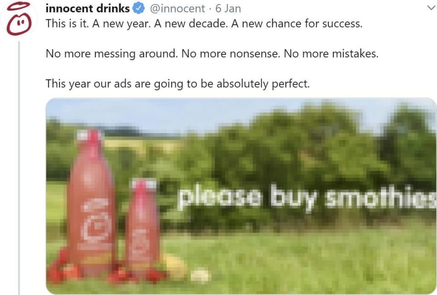437x295 pixels.
Task: Expand the tweet options chevron
Action: tap(431, 8)
